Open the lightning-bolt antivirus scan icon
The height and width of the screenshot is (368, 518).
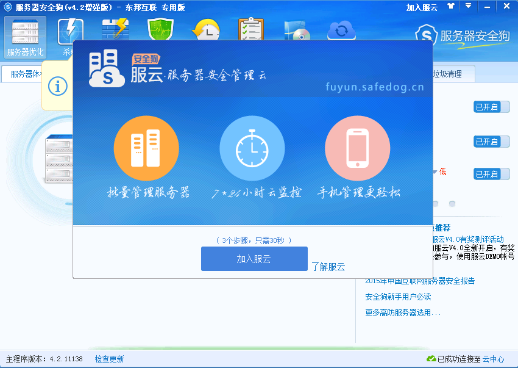click(x=70, y=31)
